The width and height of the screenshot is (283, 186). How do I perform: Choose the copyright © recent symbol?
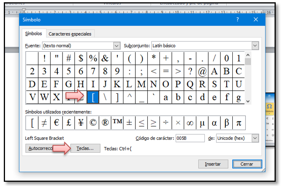click(x=93, y=123)
